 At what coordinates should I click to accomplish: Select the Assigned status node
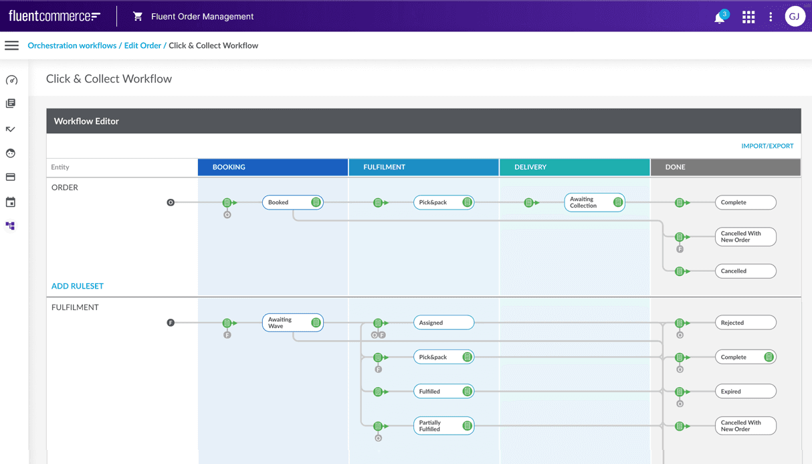[x=443, y=323]
